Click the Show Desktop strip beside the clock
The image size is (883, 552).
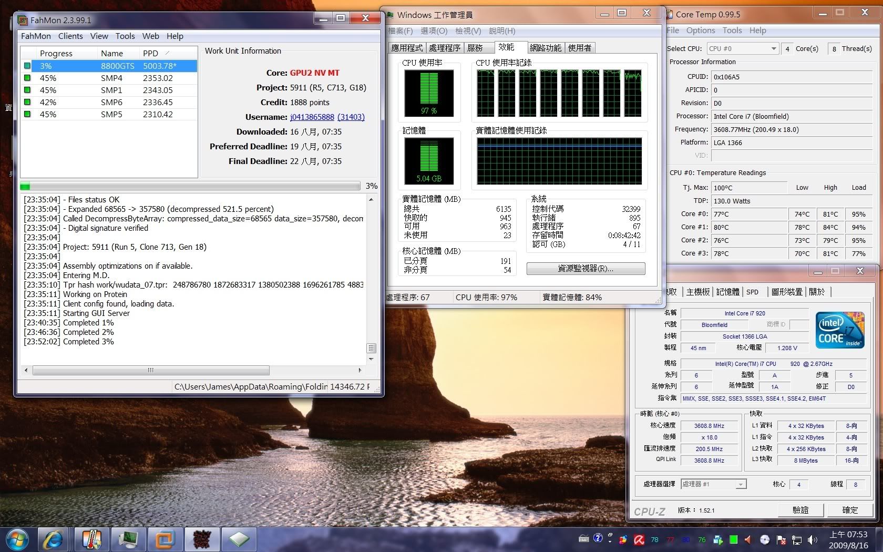tap(879, 539)
